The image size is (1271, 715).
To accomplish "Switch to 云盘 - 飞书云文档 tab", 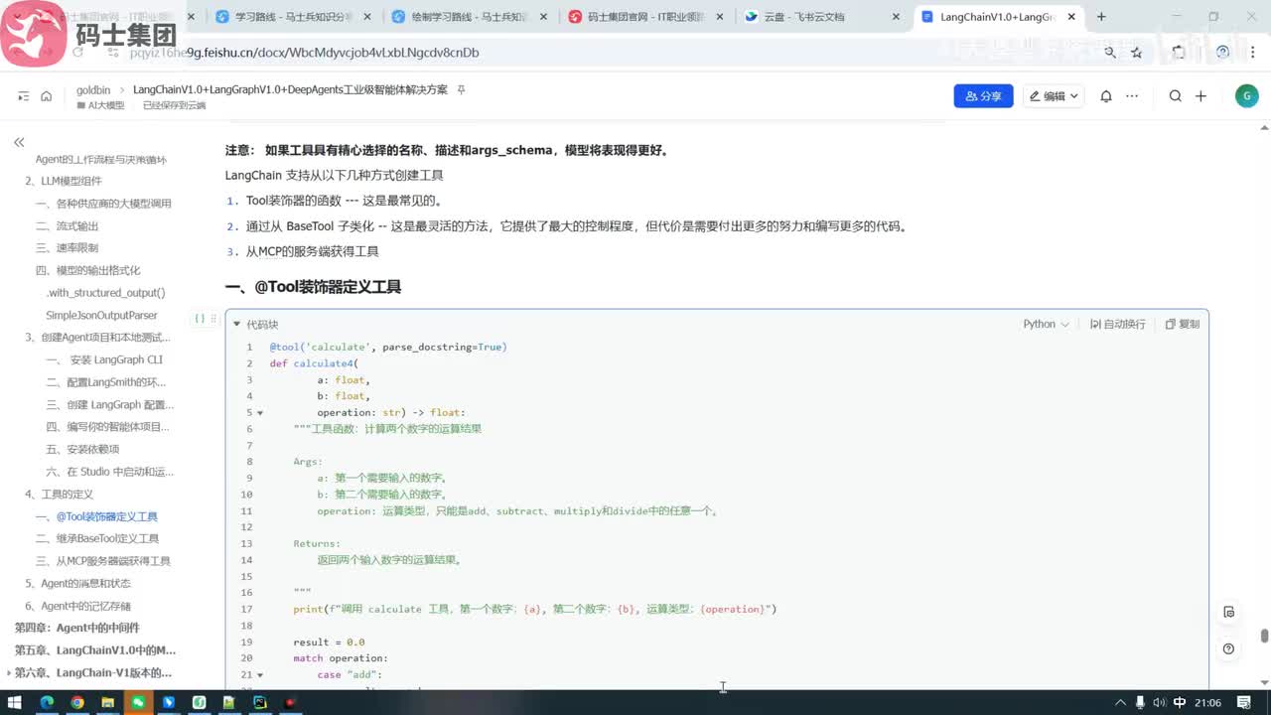I will tap(821, 17).
